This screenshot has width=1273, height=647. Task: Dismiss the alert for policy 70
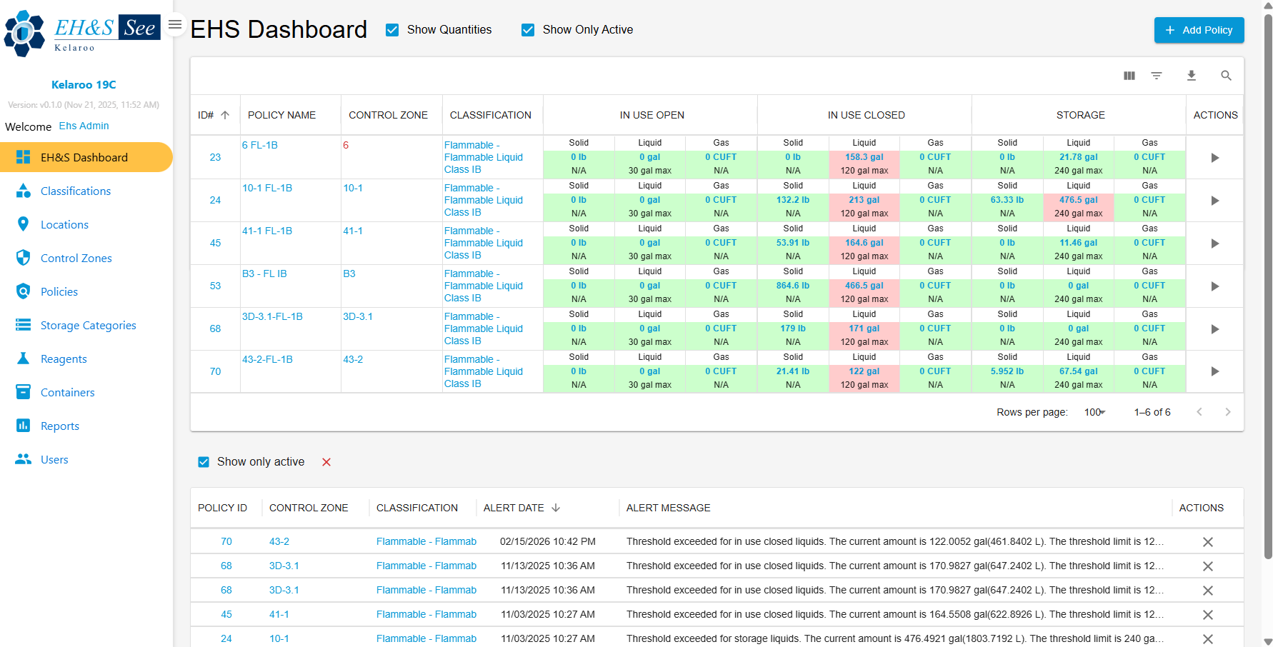[x=1208, y=542]
